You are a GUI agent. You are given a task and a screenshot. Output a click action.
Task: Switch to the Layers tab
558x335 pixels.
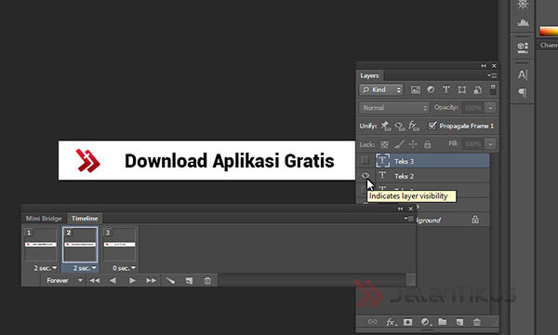coord(369,75)
